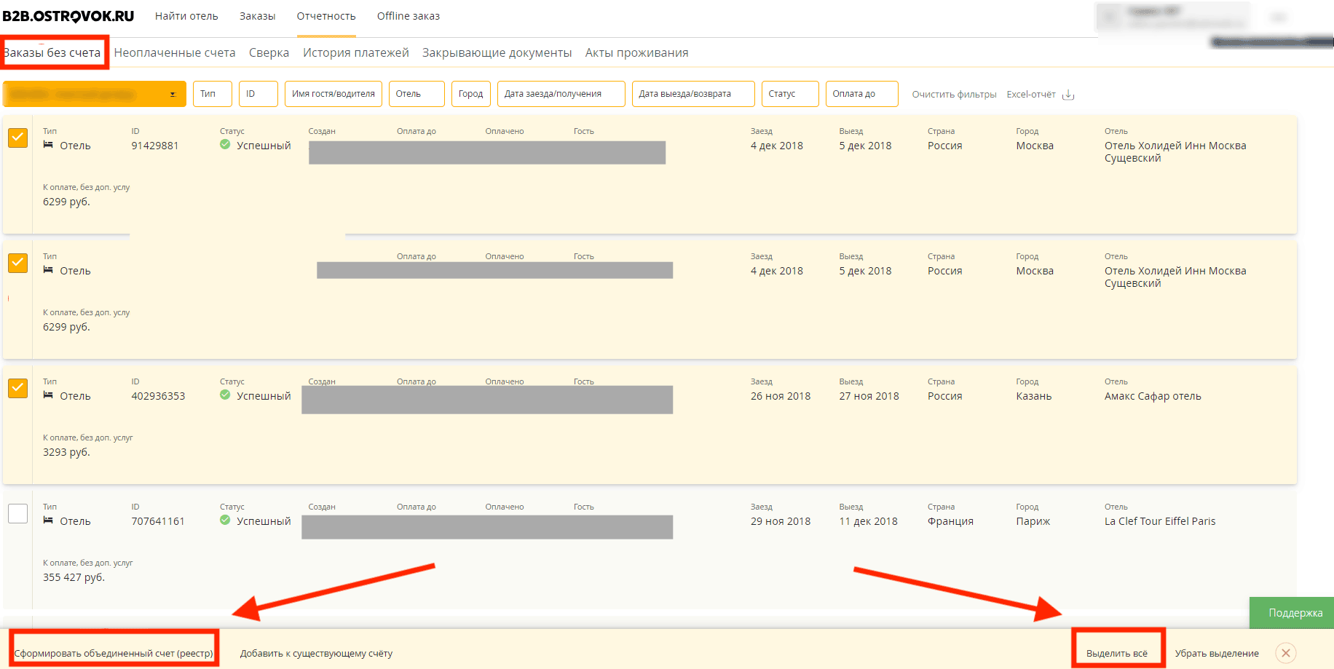
Task: Open the Сверка tab
Action: tap(269, 52)
